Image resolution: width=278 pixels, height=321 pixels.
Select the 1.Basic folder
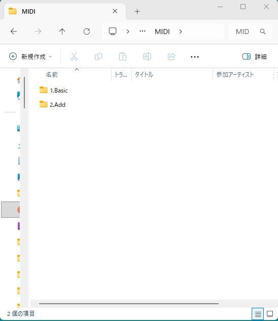pos(53,90)
